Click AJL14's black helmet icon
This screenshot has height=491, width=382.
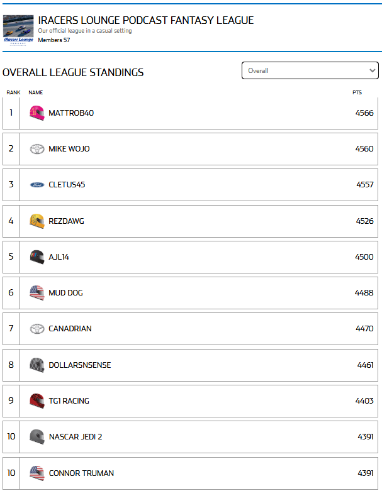click(x=37, y=257)
